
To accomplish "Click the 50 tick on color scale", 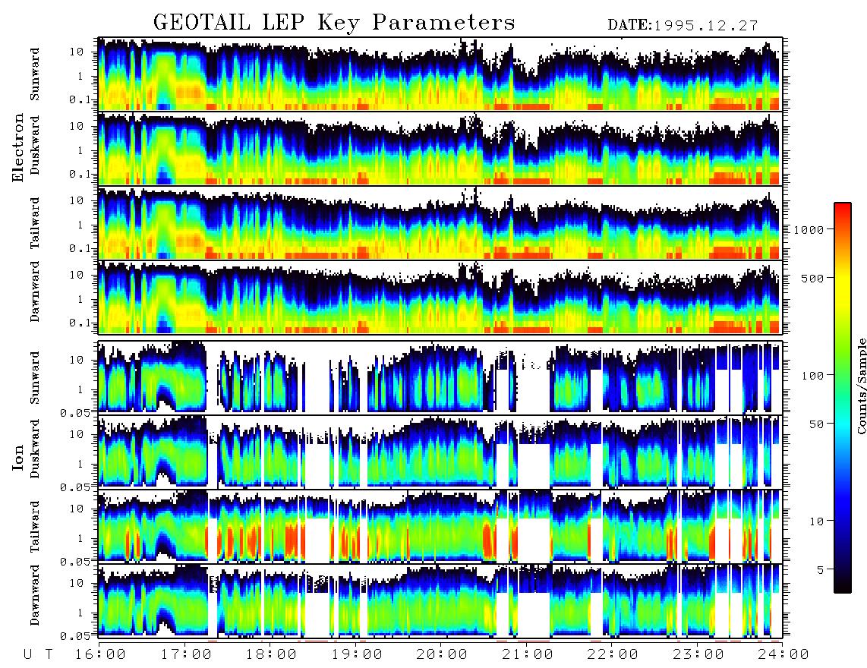I will 816,424.
